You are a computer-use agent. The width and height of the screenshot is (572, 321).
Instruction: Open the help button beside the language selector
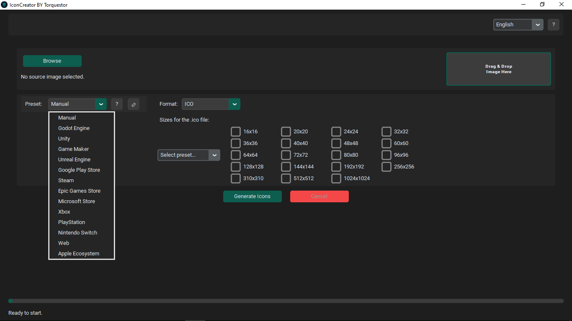[553, 25]
